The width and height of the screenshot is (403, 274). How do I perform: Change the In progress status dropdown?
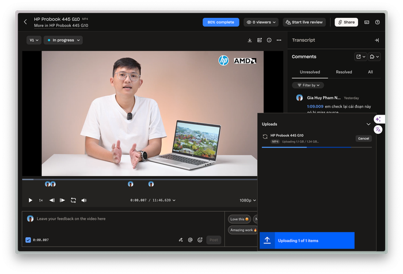coord(63,40)
